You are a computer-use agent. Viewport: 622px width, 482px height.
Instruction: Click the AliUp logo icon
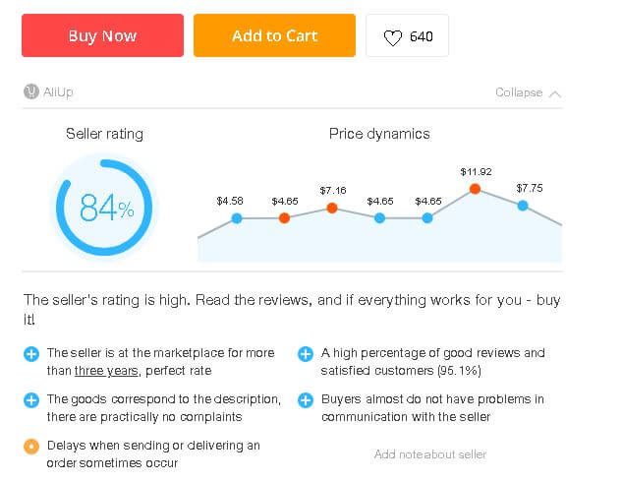click(30, 92)
